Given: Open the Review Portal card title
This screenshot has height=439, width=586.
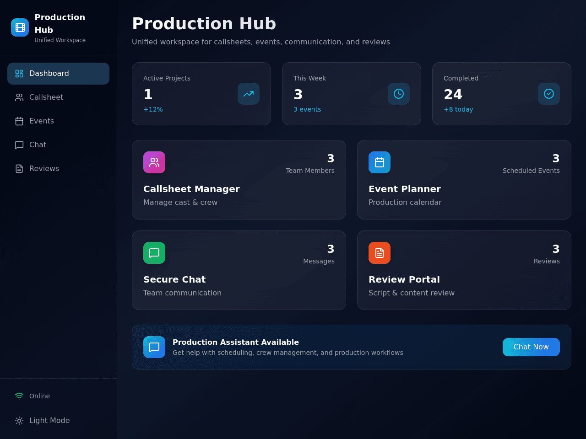Looking at the screenshot, I should coord(404,279).
